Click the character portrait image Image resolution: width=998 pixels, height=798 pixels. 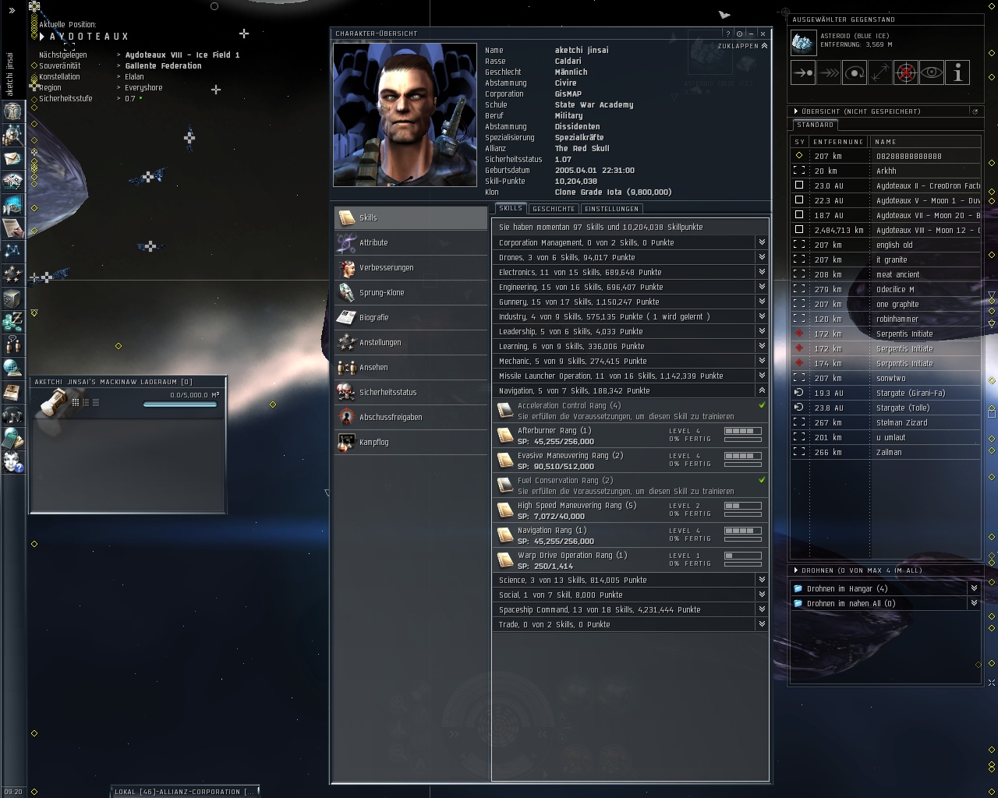(405, 115)
